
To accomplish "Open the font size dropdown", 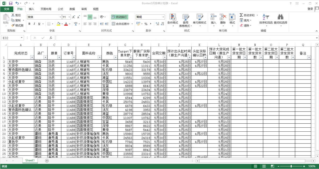I will [69, 17].
